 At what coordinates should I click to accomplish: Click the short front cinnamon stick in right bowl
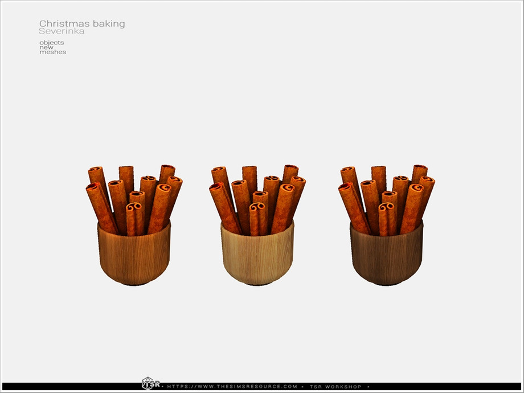(384, 220)
